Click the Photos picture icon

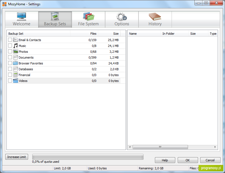pos(16,51)
